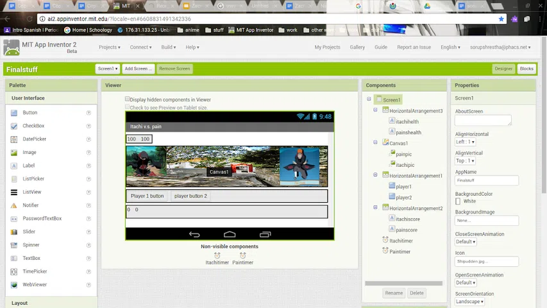
Task: Enable Display hidden components in Viewer
Action: (x=128, y=99)
